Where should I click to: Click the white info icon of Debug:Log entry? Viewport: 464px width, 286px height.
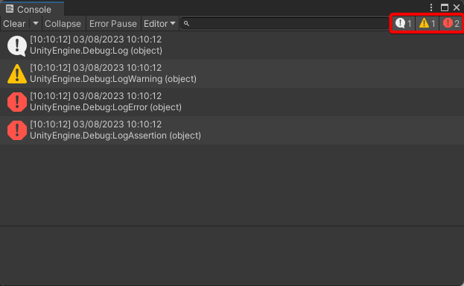pos(17,45)
